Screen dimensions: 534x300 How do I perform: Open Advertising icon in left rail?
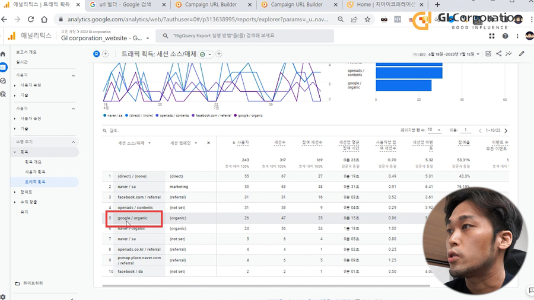[3, 94]
